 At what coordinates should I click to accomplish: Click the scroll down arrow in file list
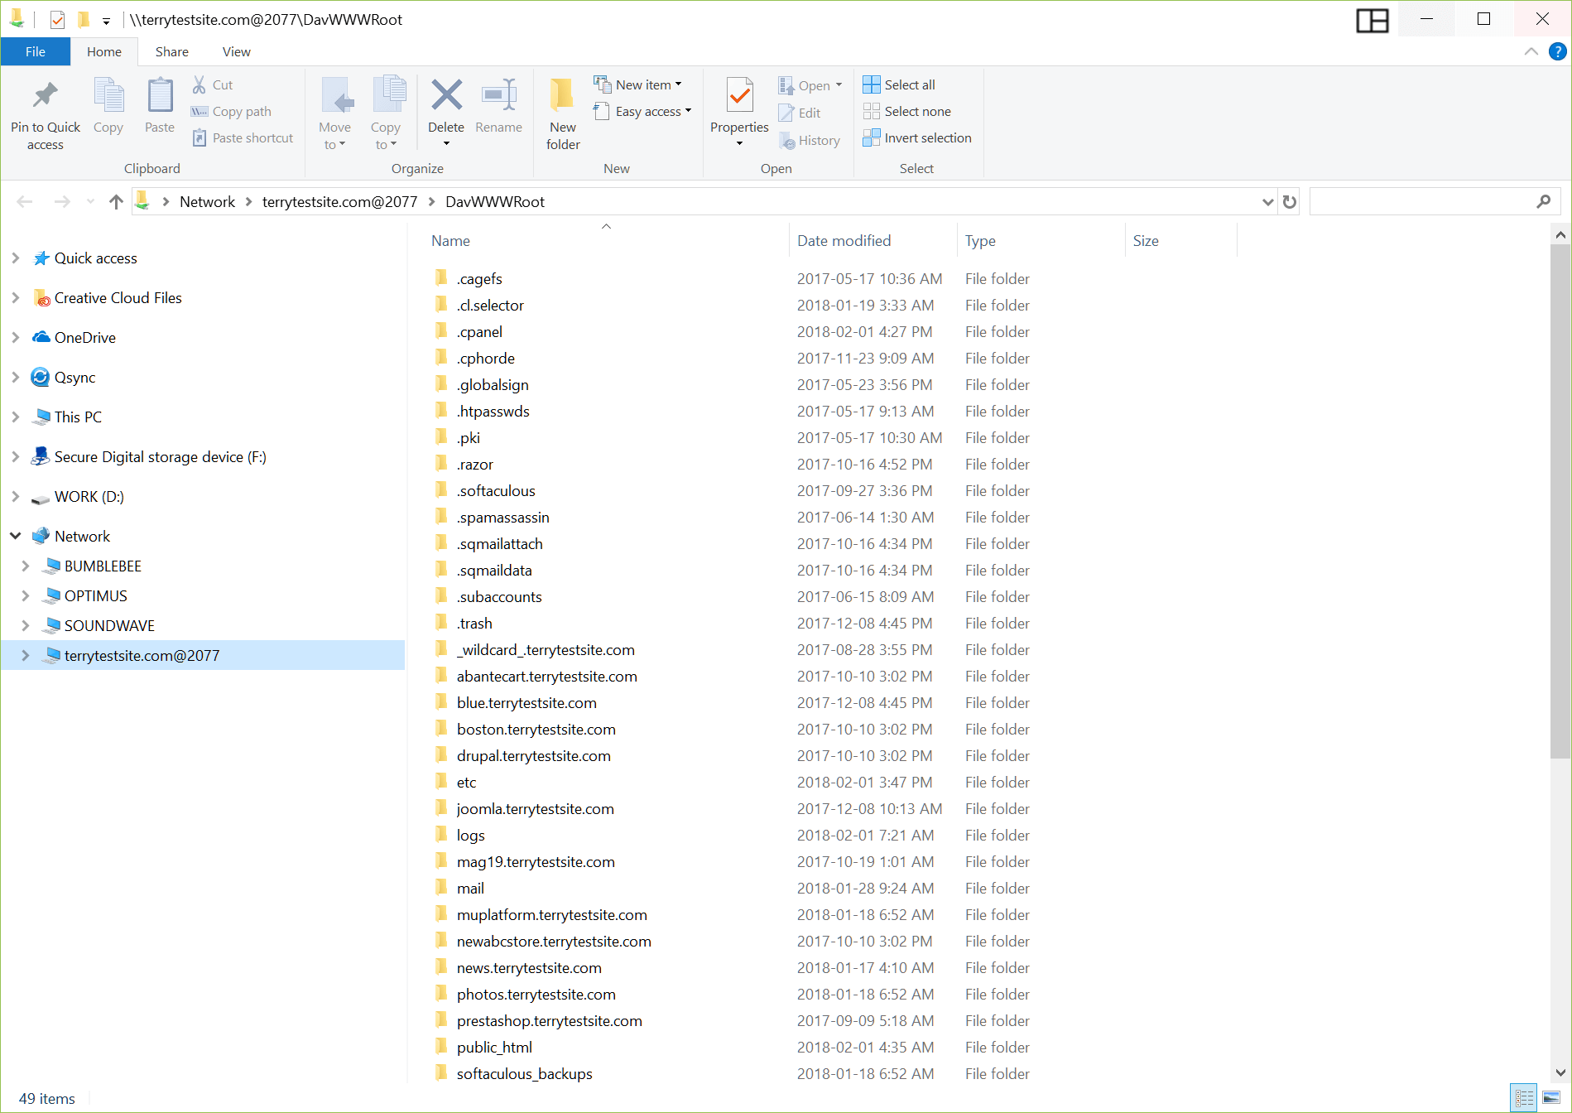(1560, 1072)
